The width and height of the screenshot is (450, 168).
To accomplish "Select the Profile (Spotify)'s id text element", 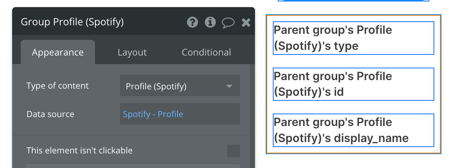I will pos(353,84).
